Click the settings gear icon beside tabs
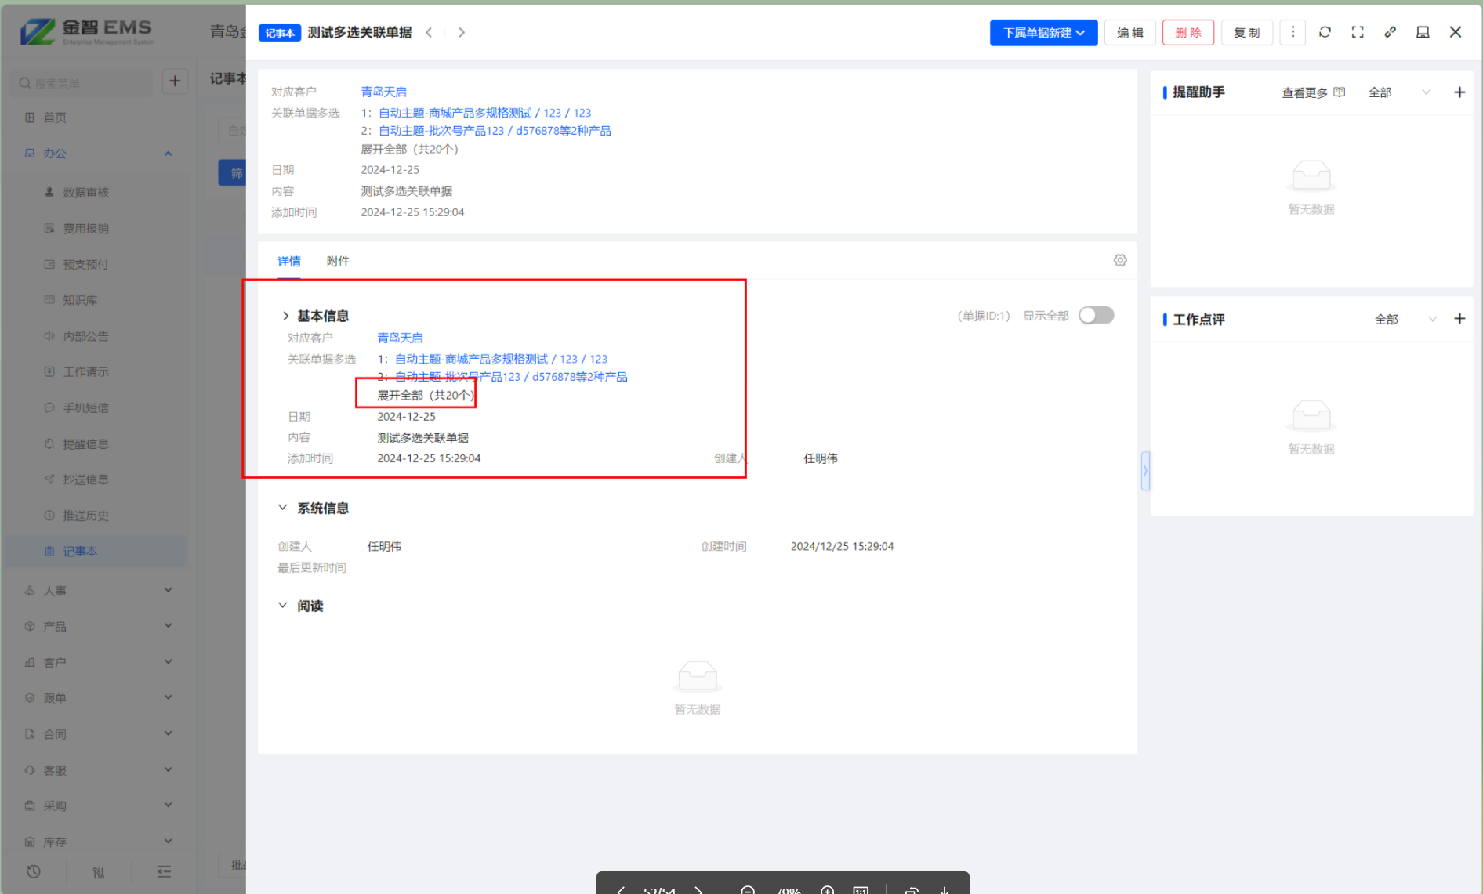This screenshot has width=1483, height=894. pyautogui.click(x=1120, y=260)
